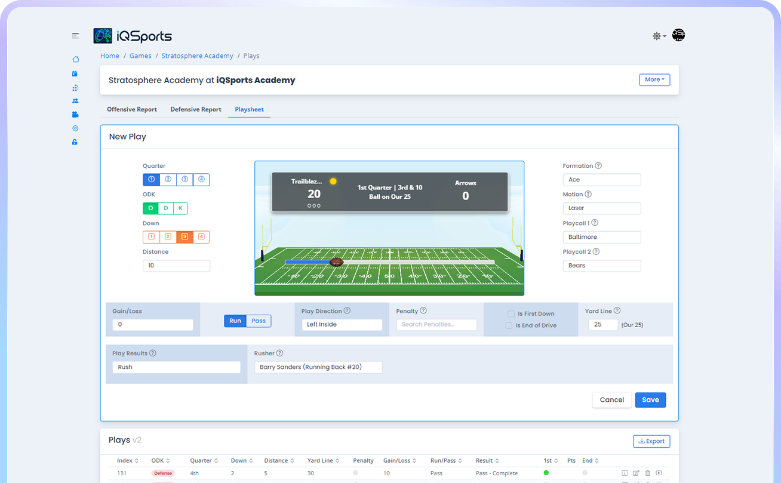Check the Is First Down checkbox

pyautogui.click(x=511, y=314)
